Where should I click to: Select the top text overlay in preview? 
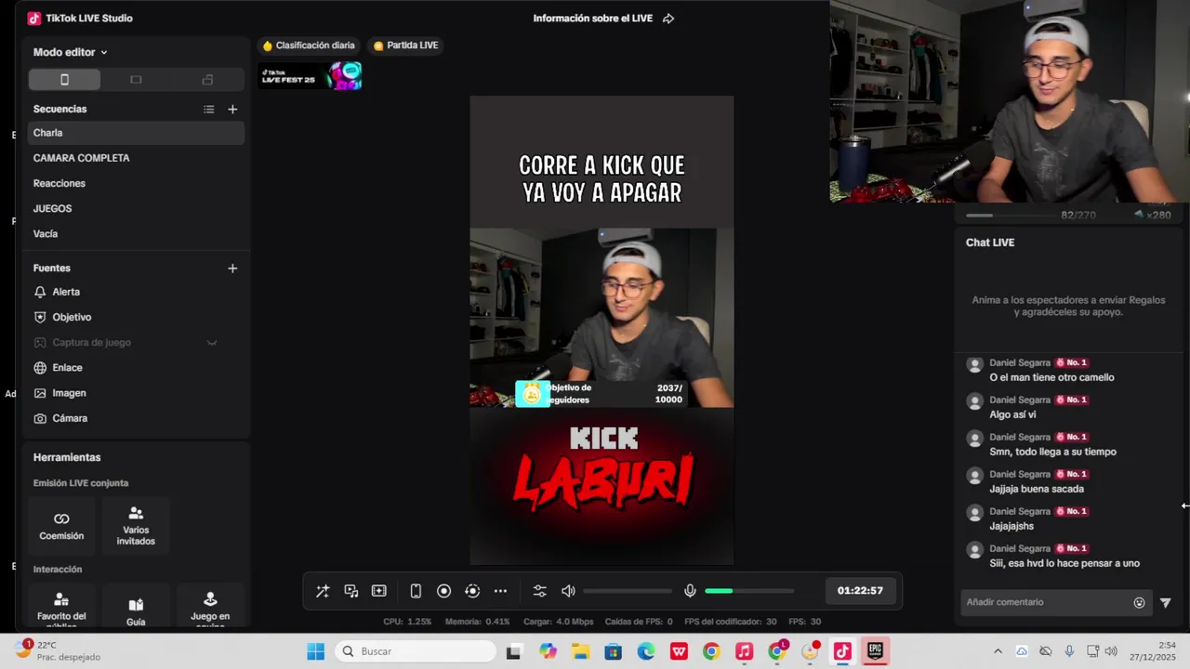pyautogui.click(x=602, y=179)
